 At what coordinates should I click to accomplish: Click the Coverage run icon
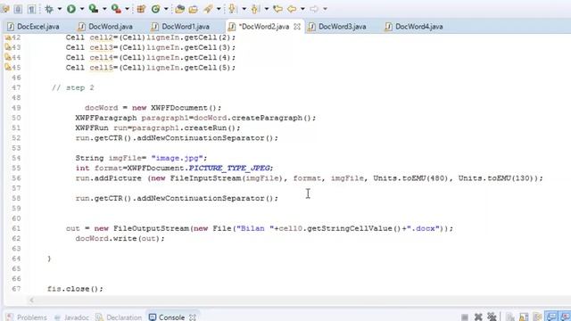pyautogui.click(x=94, y=9)
